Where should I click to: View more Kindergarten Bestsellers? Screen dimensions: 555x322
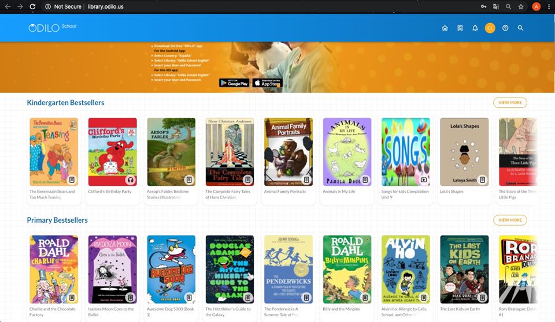[x=509, y=103]
